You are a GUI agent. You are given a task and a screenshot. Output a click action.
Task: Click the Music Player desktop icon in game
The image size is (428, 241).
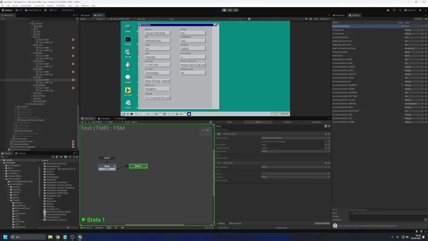click(128, 91)
